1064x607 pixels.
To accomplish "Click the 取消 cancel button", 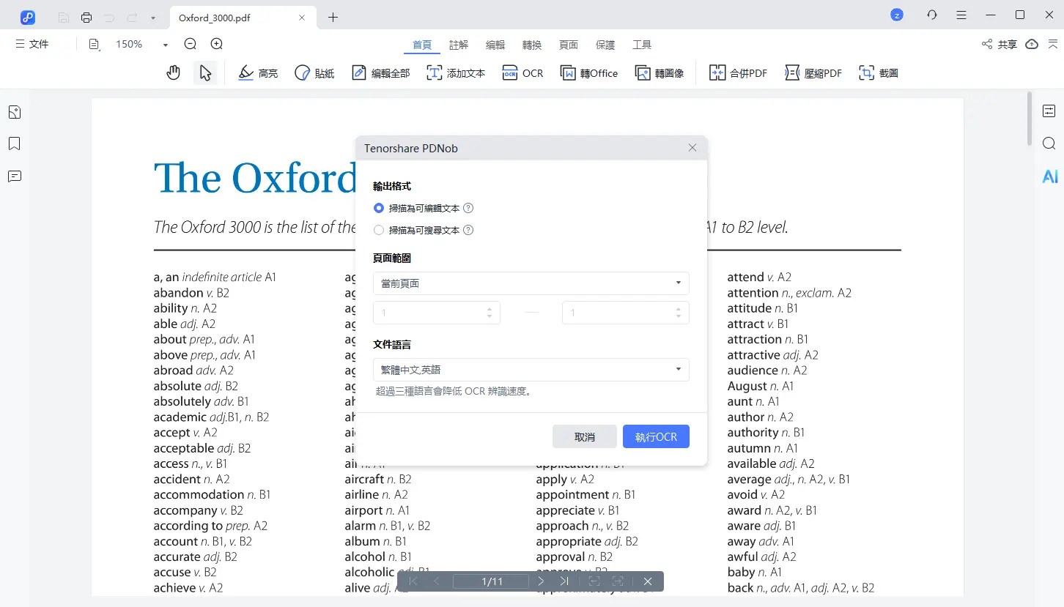I will tap(585, 437).
